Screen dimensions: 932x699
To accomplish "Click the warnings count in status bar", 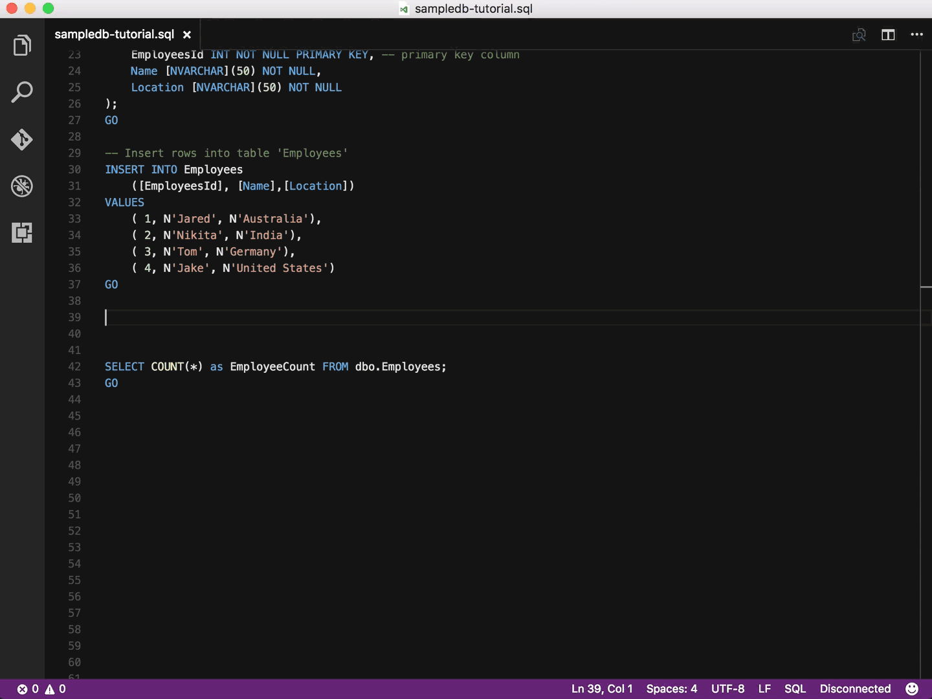I will click(56, 689).
